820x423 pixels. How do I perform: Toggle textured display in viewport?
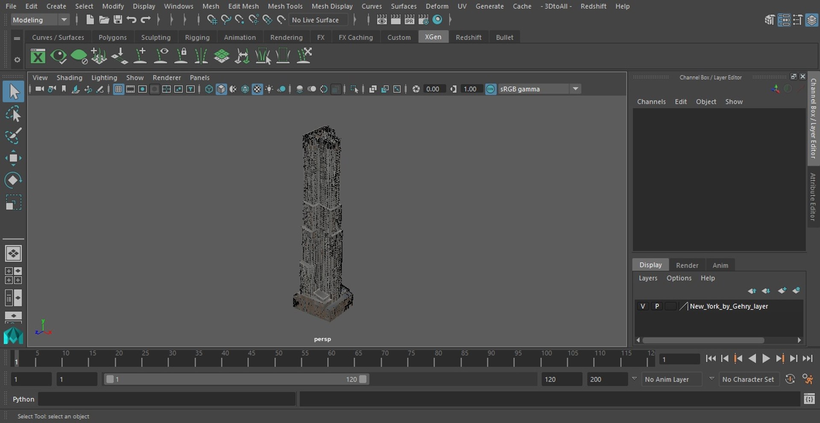click(x=257, y=89)
